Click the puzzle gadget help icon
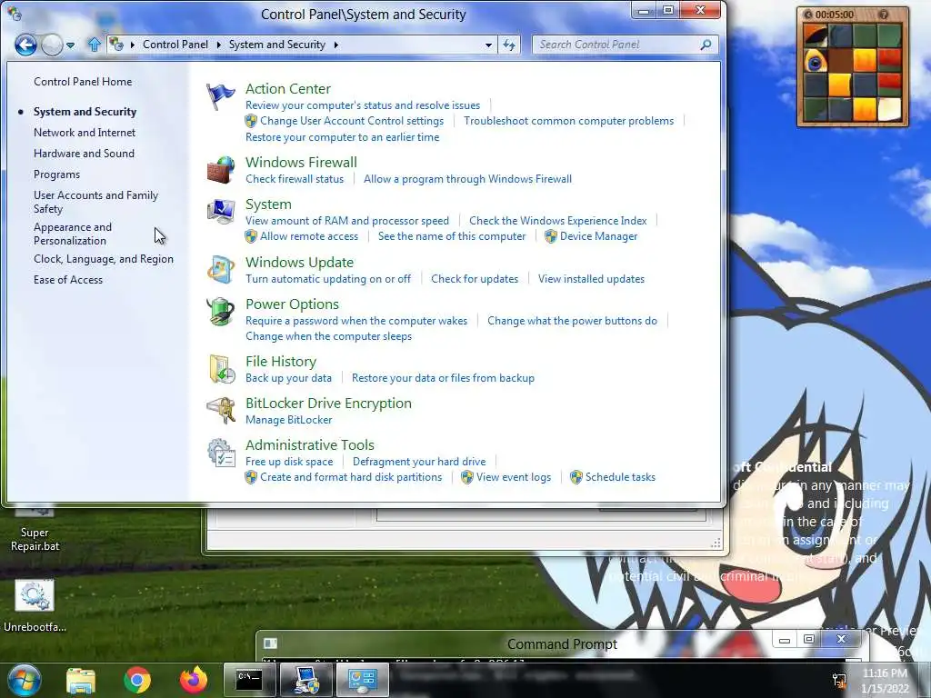 [x=884, y=15]
